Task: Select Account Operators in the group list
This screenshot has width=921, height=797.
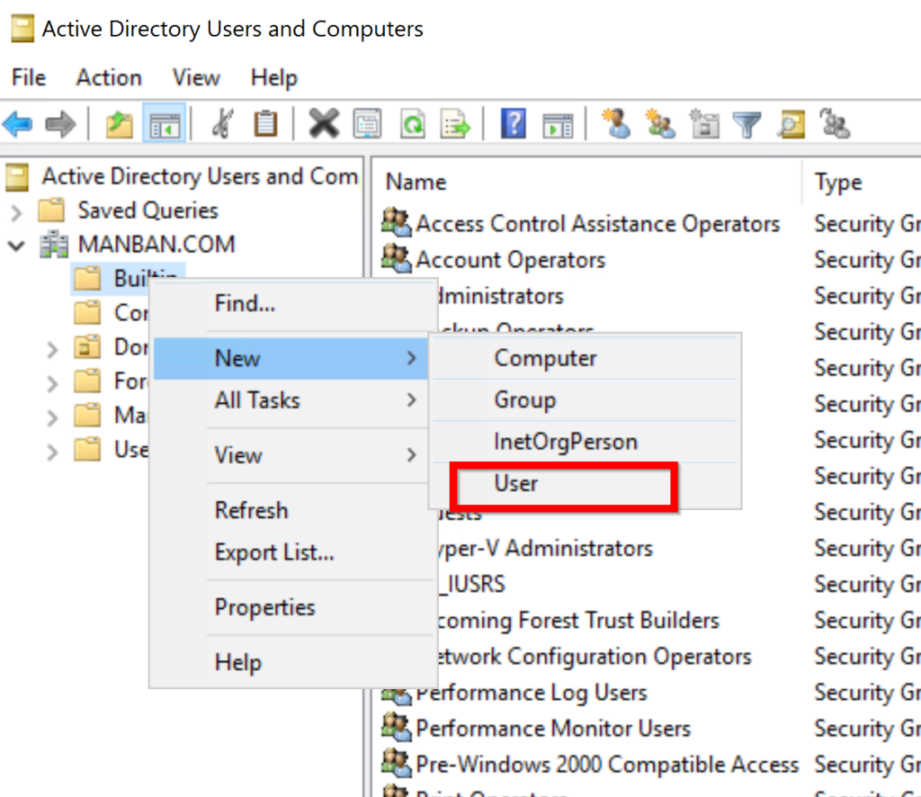Action: 510,260
